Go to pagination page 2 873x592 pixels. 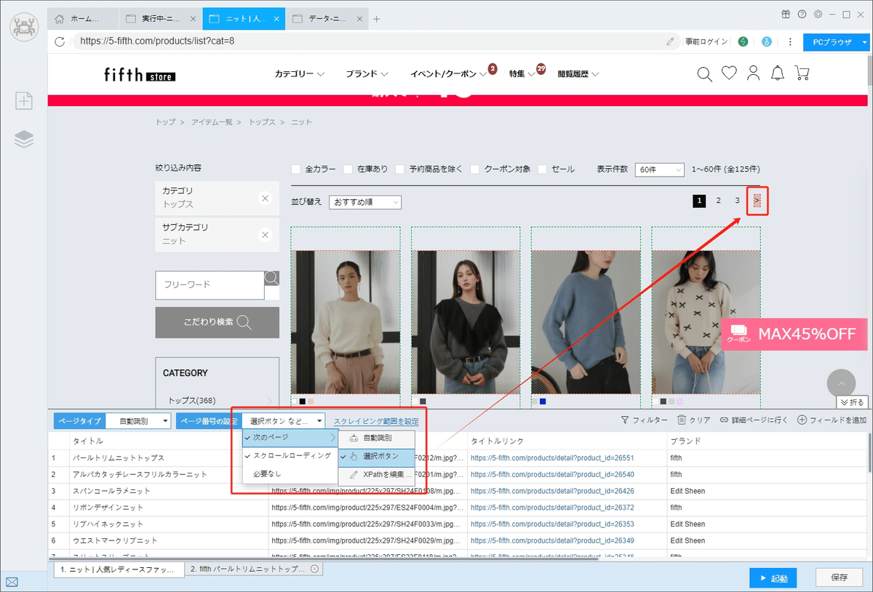tap(718, 201)
